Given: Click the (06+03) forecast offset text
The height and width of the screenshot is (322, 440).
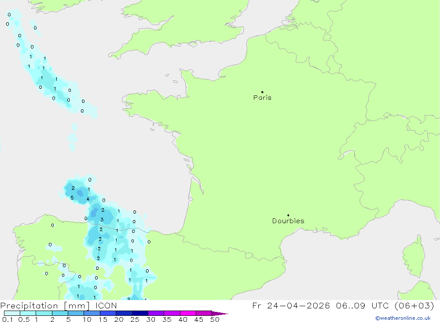Looking at the screenshot, I should 414,305.
